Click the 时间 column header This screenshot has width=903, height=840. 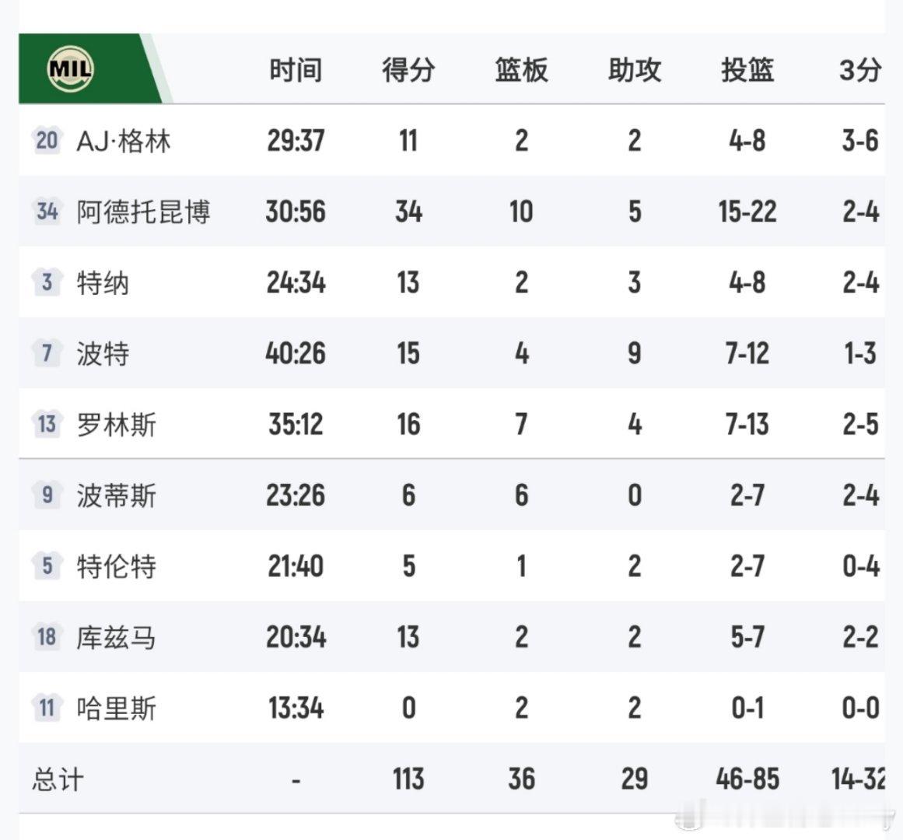(296, 70)
